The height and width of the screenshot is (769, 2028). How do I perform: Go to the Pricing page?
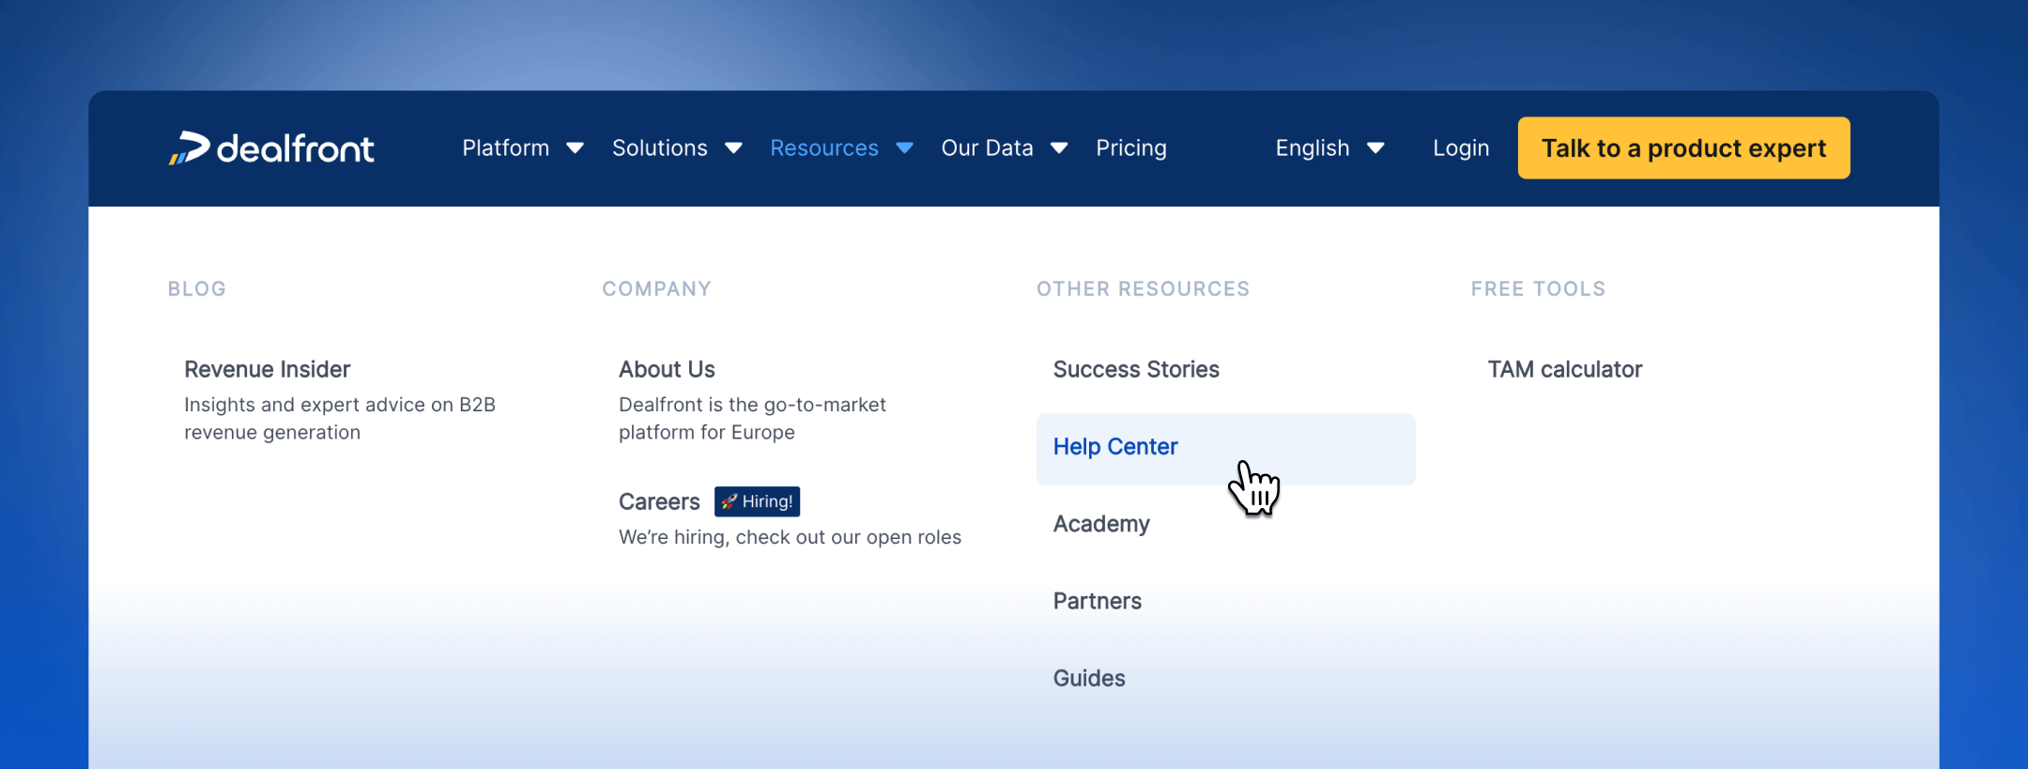(x=1131, y=148)
